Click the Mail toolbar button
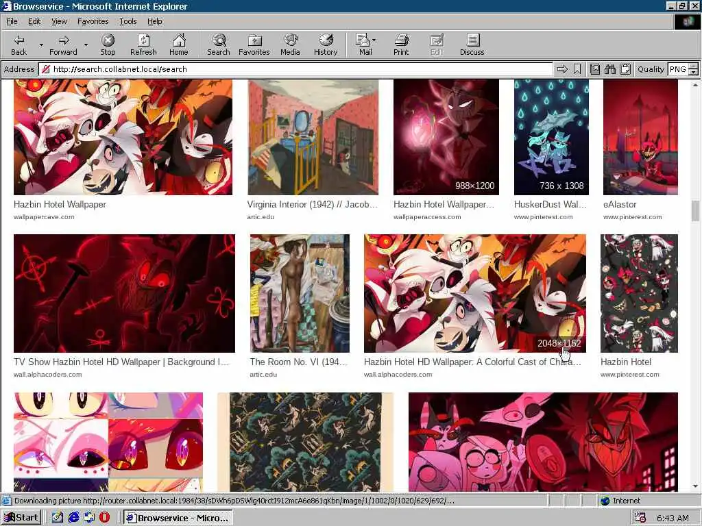Screen dimensions: 702x526 (x=364, y=45)
